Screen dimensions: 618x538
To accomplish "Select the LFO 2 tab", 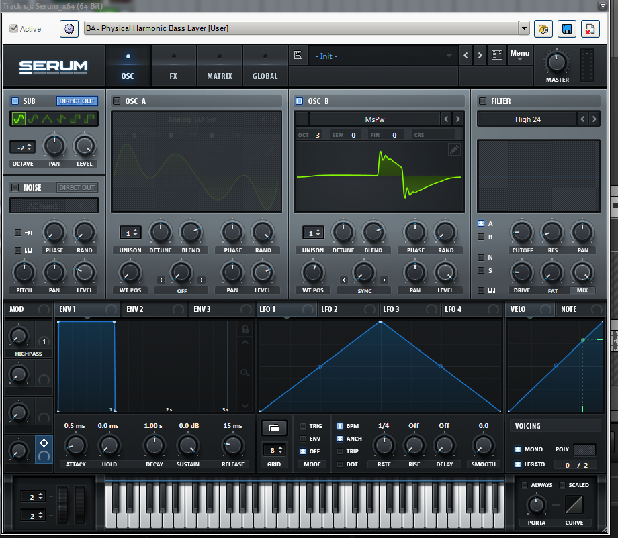I will (x=329, y=309).
